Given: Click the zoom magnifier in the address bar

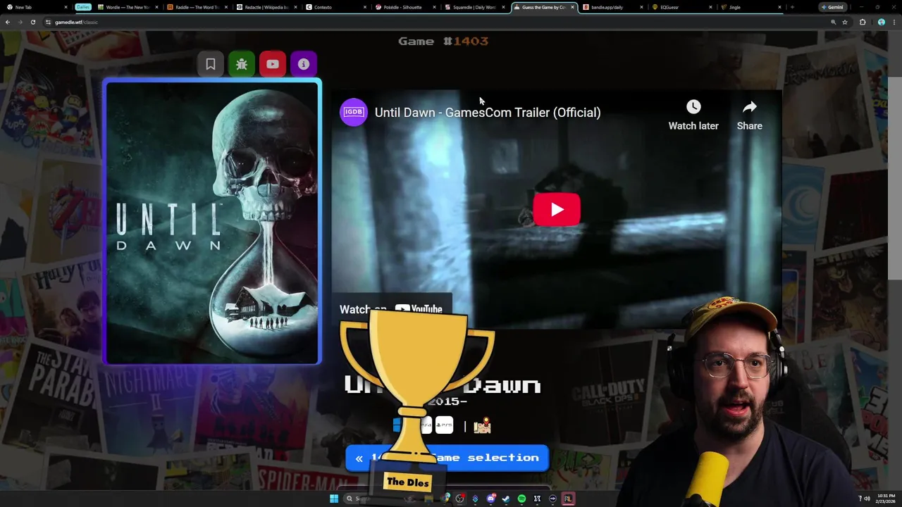Looking at the screenshot, I should click(833, 22).
